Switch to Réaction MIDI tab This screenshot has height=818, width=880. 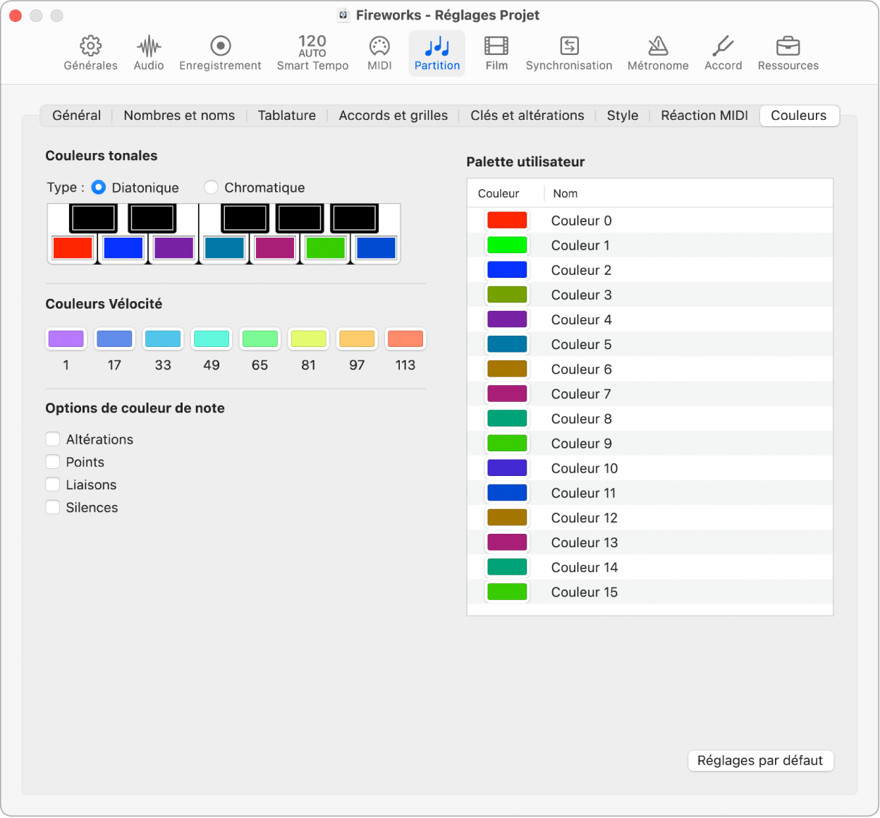[704, 116]
